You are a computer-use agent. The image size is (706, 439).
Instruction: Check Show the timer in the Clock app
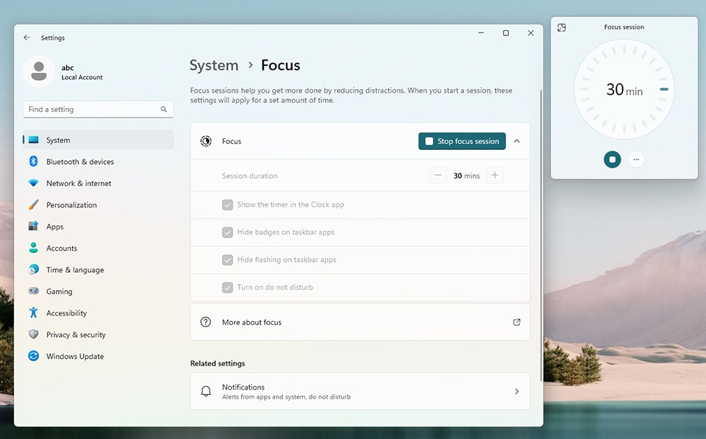point(228,204)
